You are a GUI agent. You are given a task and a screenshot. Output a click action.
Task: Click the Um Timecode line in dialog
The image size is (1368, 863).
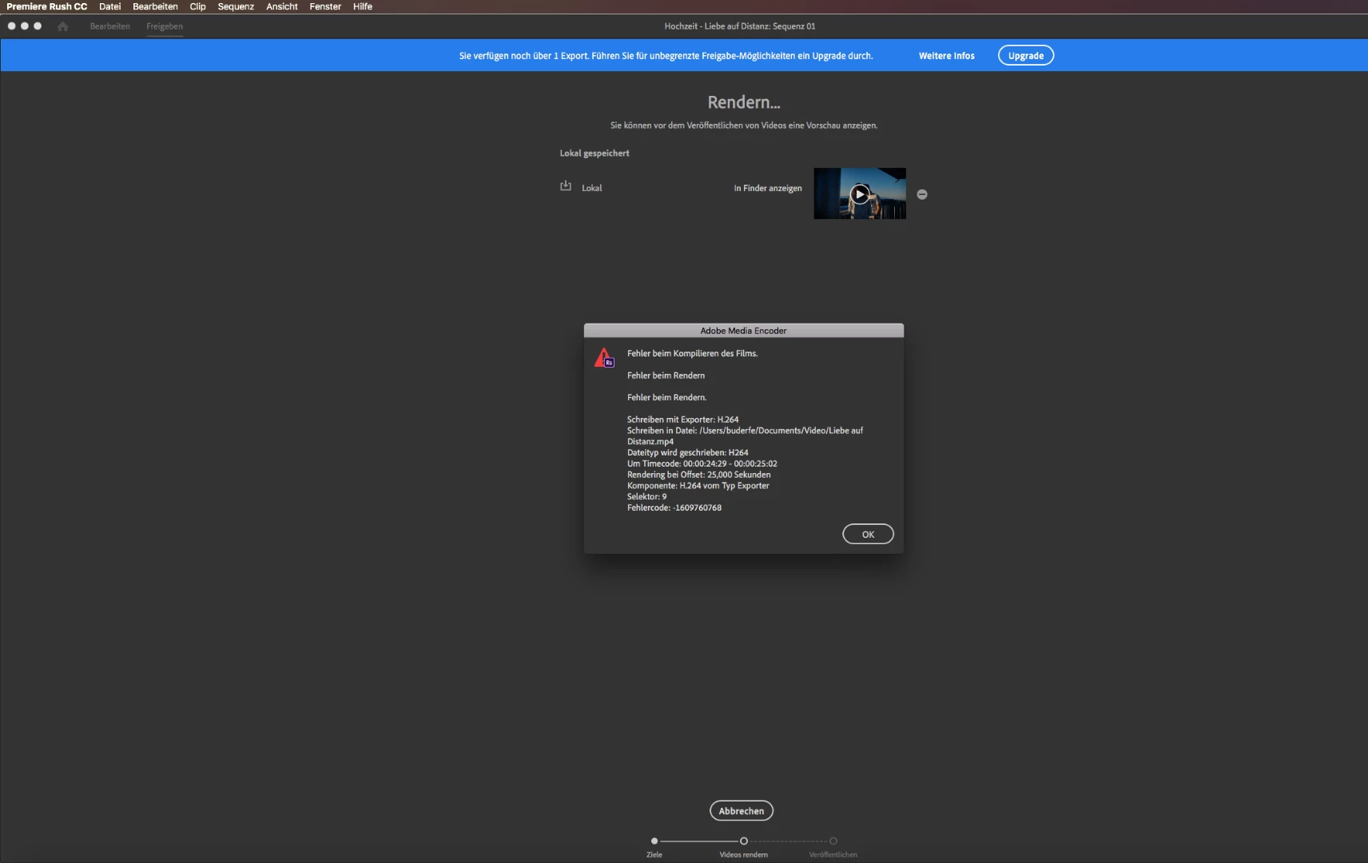(x=702, y=463)
